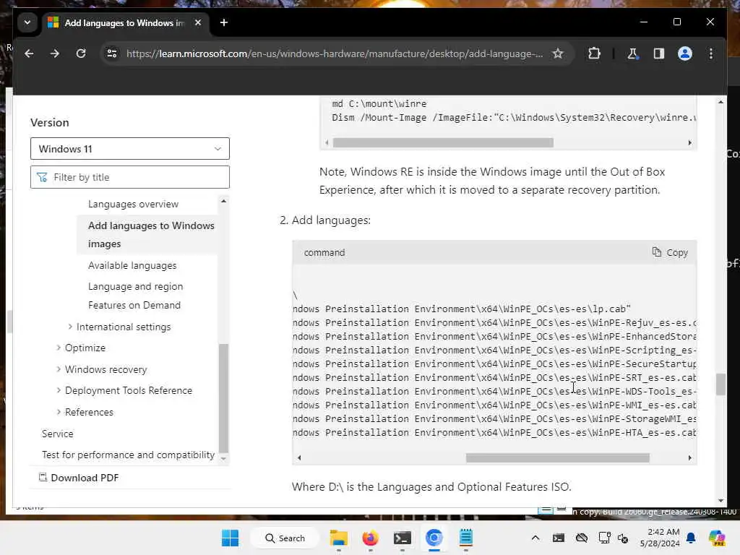Launch Firefox from the taskbar
Screen dimensions: 740x555
[x=371, y=538]
